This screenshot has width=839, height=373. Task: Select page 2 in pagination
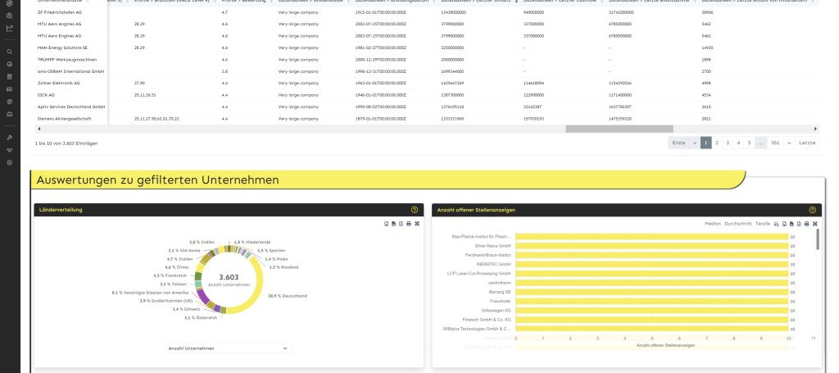tap(717, 143)
